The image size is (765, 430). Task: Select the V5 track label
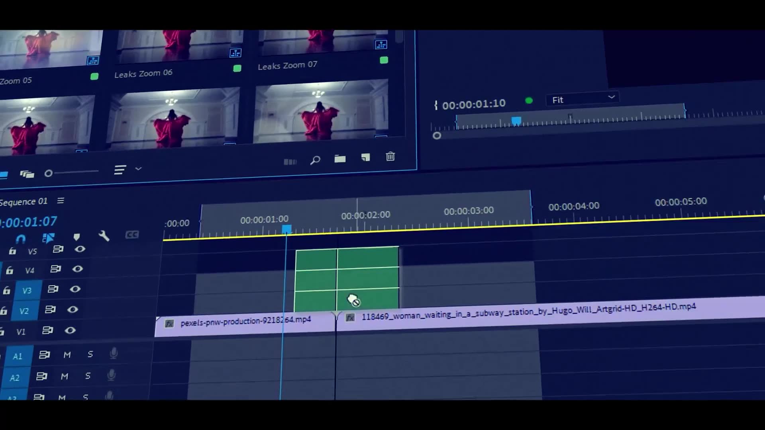(x=32, y=251)
